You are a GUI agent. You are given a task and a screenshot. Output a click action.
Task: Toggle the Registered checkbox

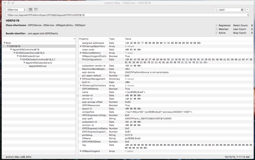click(x=216, y=25)
